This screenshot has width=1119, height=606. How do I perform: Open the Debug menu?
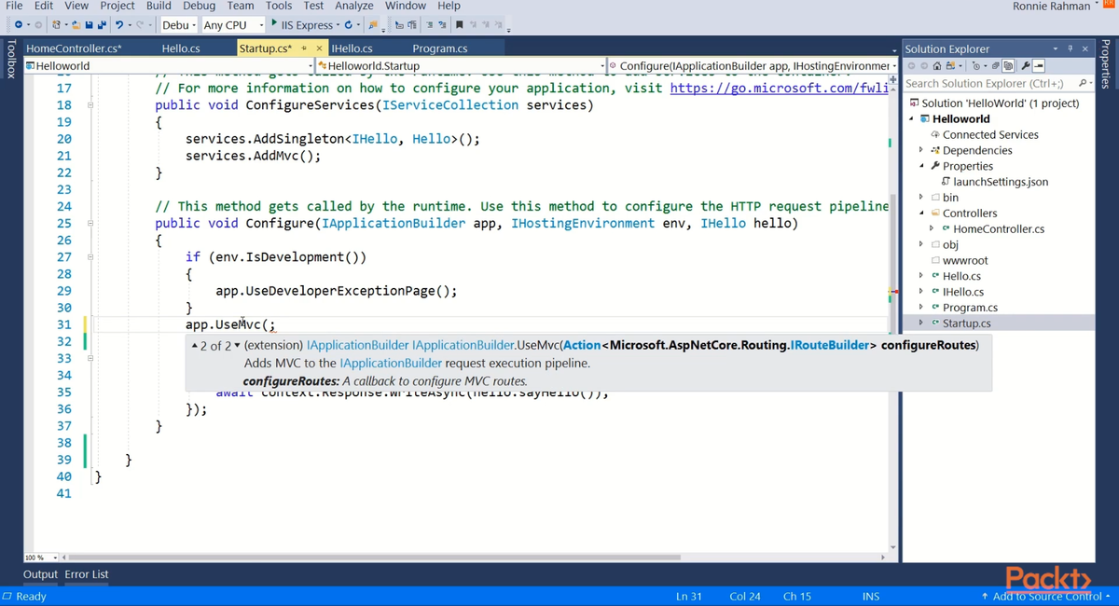coord(200,6)
